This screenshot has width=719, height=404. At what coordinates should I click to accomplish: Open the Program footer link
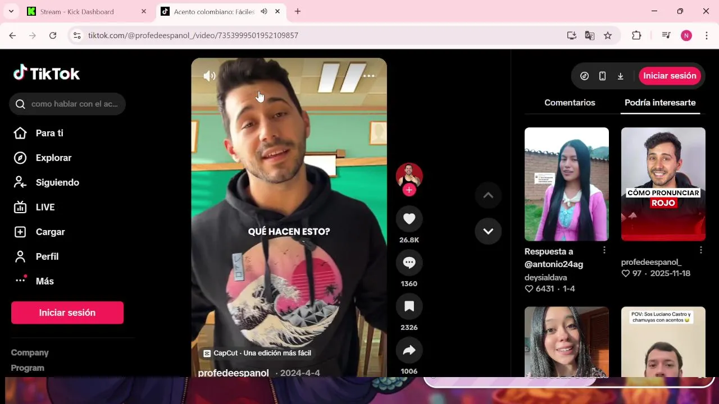pyautogui.click(x=28, y=368)
